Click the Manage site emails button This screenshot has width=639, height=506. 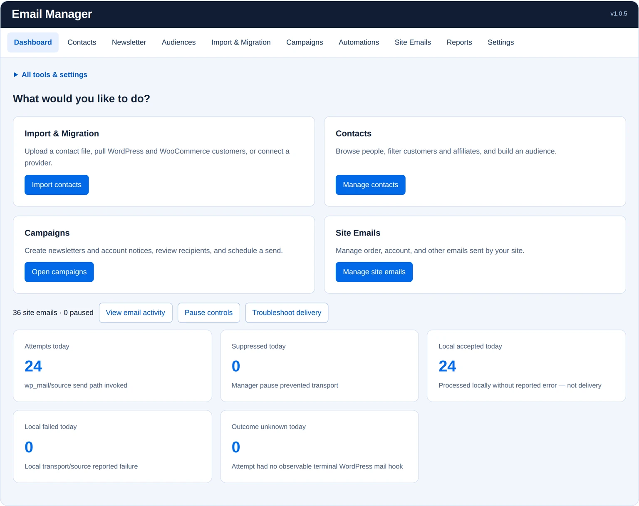coord(374,272)
